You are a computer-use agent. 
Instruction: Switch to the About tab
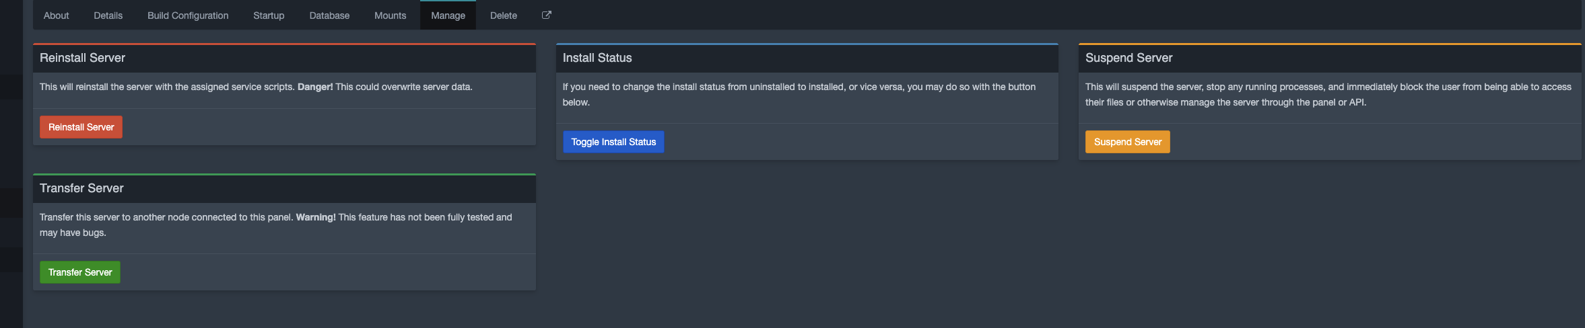click(56, 15)
